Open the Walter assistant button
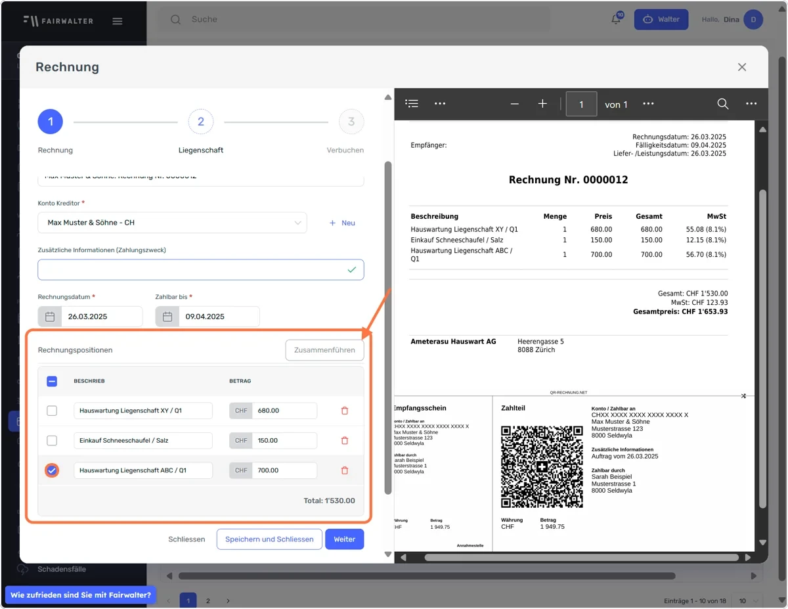This screenshot has width=788, height=609. (661, 20)
